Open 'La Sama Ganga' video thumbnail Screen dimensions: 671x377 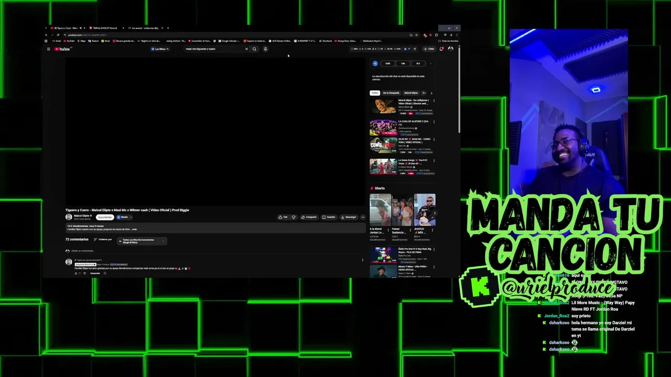383,167
